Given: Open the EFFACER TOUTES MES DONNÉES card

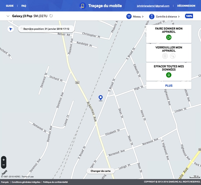Looking at the screenshot, I should [x=169, y=71].
